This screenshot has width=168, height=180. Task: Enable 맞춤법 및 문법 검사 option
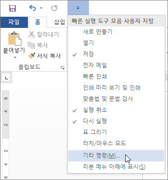(116, 99)
